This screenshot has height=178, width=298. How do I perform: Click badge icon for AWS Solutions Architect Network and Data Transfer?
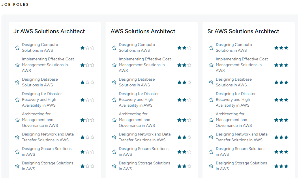(114, 137)
